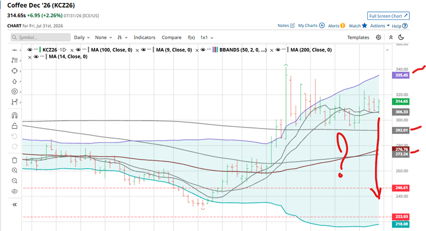Viewport: 426px width, 231px height.
Task: Click the My Charts plus icon
Action: point(322,25)
